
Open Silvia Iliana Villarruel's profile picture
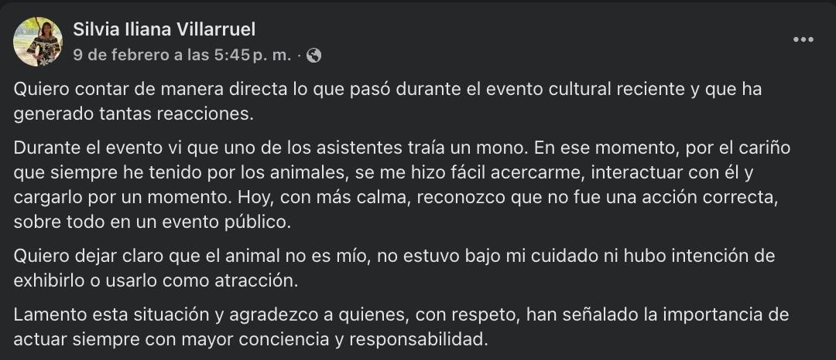(38, 41)
